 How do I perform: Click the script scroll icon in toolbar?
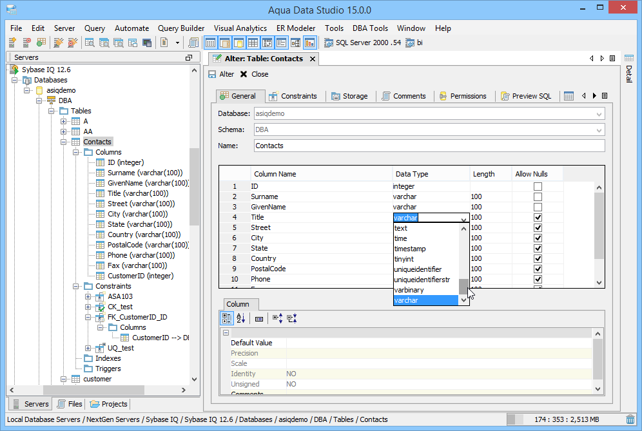pos(193,42)
